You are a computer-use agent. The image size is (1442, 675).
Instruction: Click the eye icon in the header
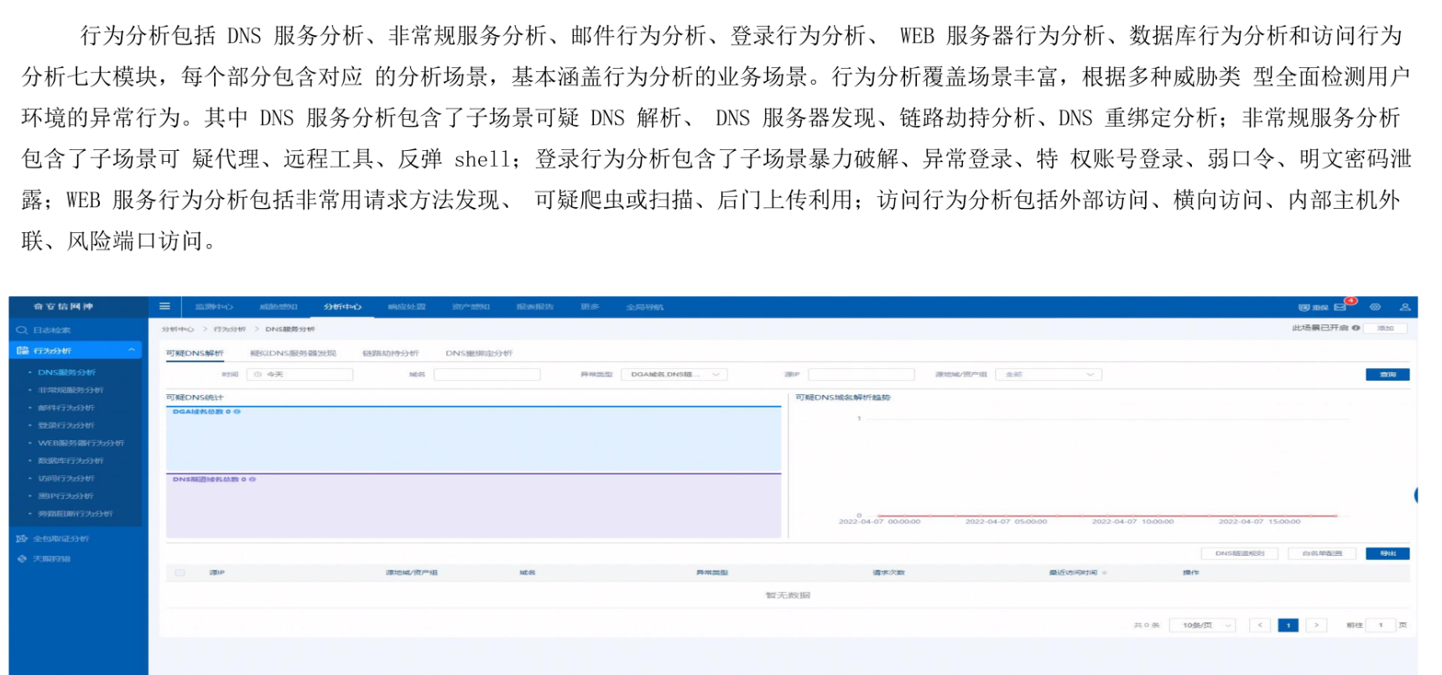(x=1375, y=308)
